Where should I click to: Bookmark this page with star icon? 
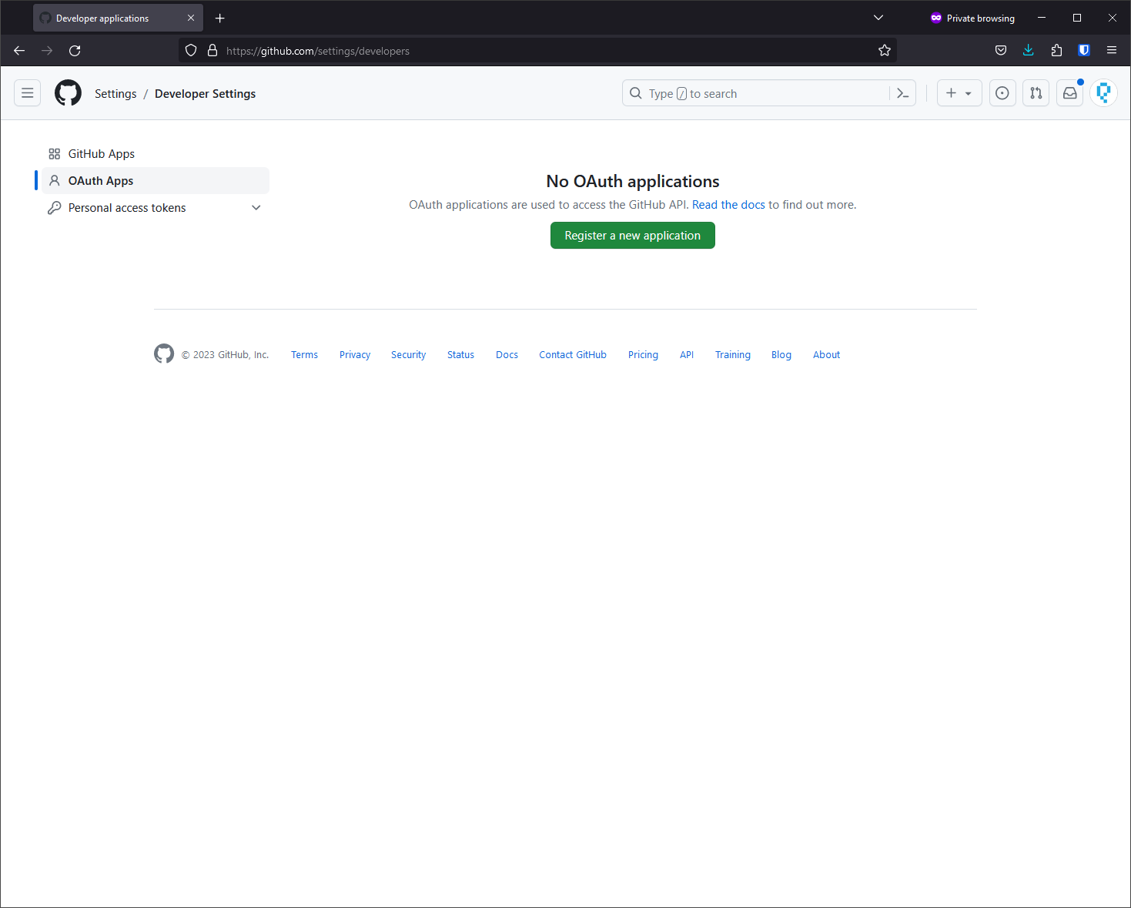(x=885, y=51)
